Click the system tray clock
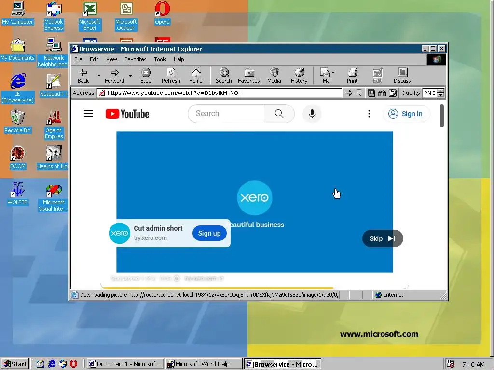 (x=473, y=364)
